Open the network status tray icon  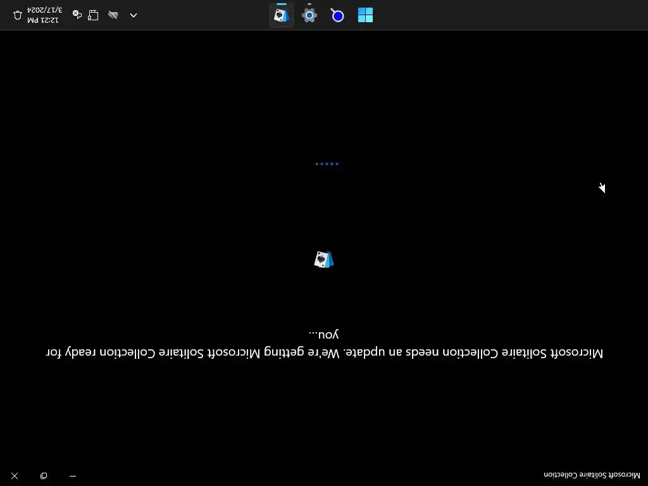pos(113,15)
